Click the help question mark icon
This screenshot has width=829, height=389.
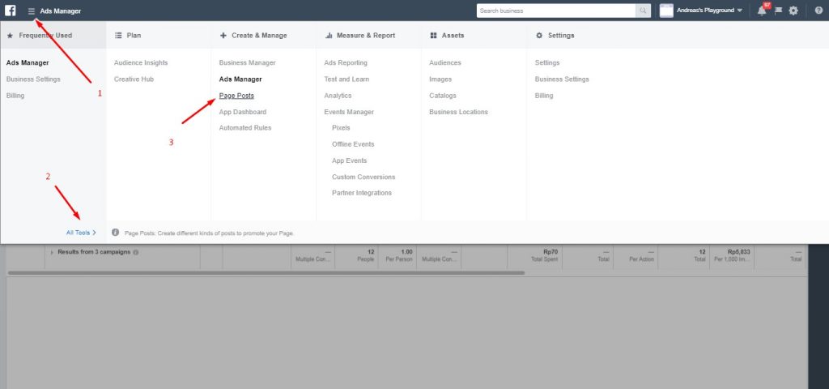[819, 11]
